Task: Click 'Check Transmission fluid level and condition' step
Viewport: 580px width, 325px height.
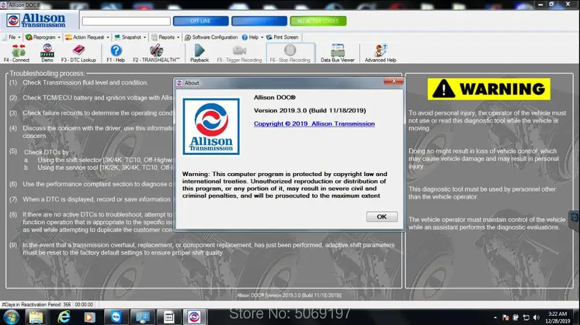Action: 85,82
